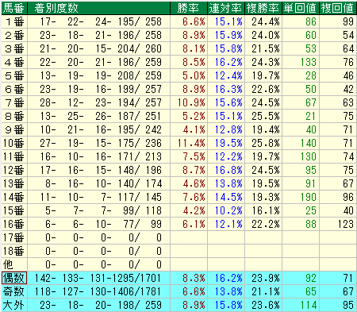Screen dimensions: 357x312
Task: Click 単回値 60 in 2番 row
Action: [311, 35]
